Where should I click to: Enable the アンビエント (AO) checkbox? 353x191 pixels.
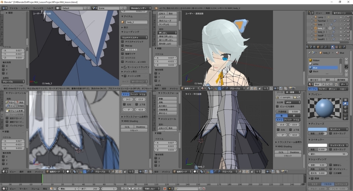122,62
